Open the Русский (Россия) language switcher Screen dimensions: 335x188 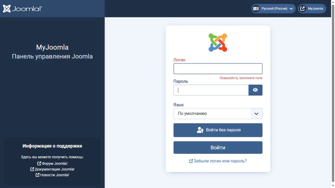coord(273,8)
